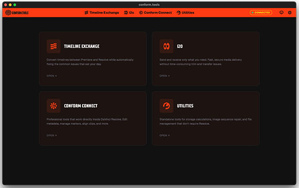Click the i2o card icon
The width and height of the screenshot is (299, 188).
[167, 46]
